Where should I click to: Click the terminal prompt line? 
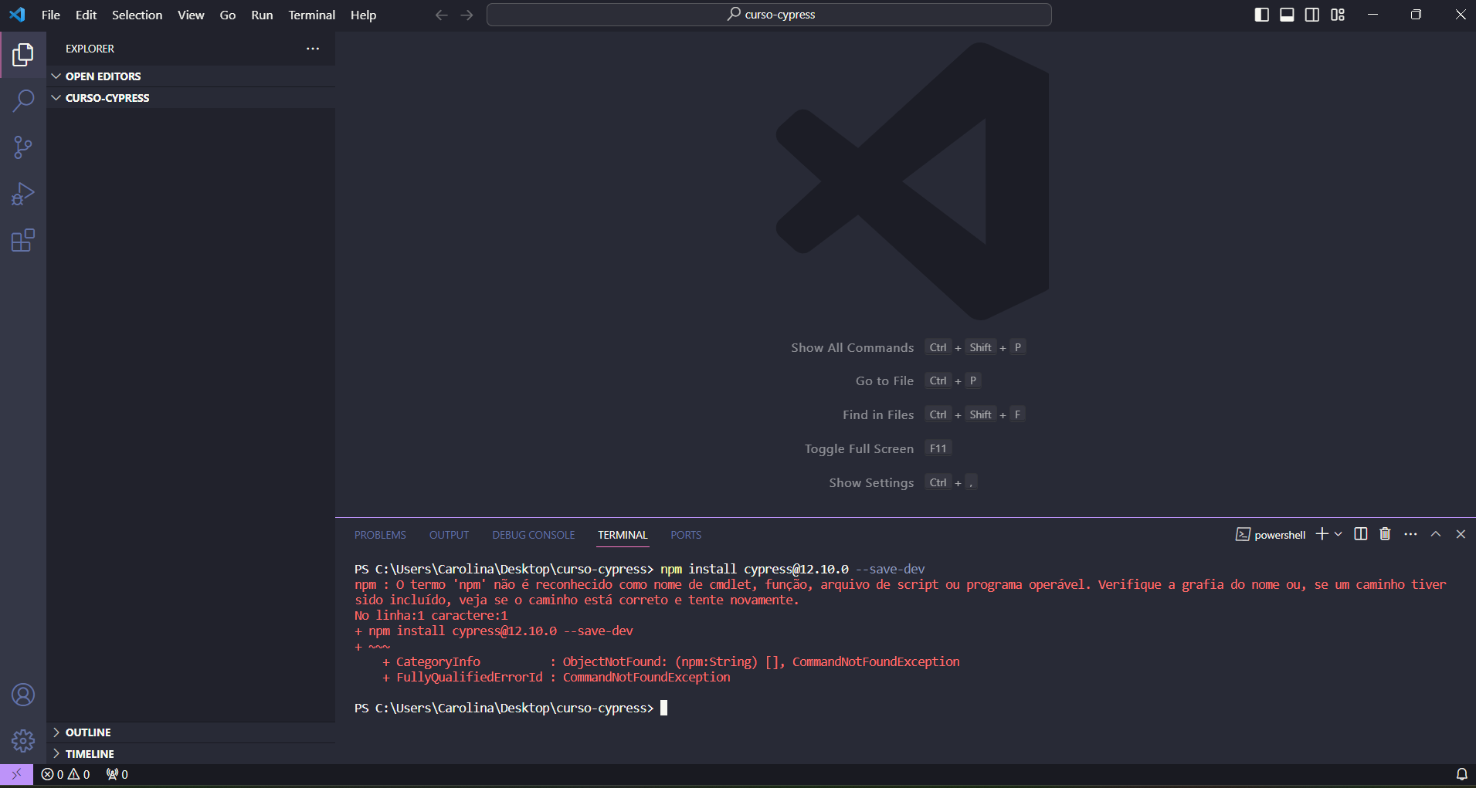(x=511, y=708)
